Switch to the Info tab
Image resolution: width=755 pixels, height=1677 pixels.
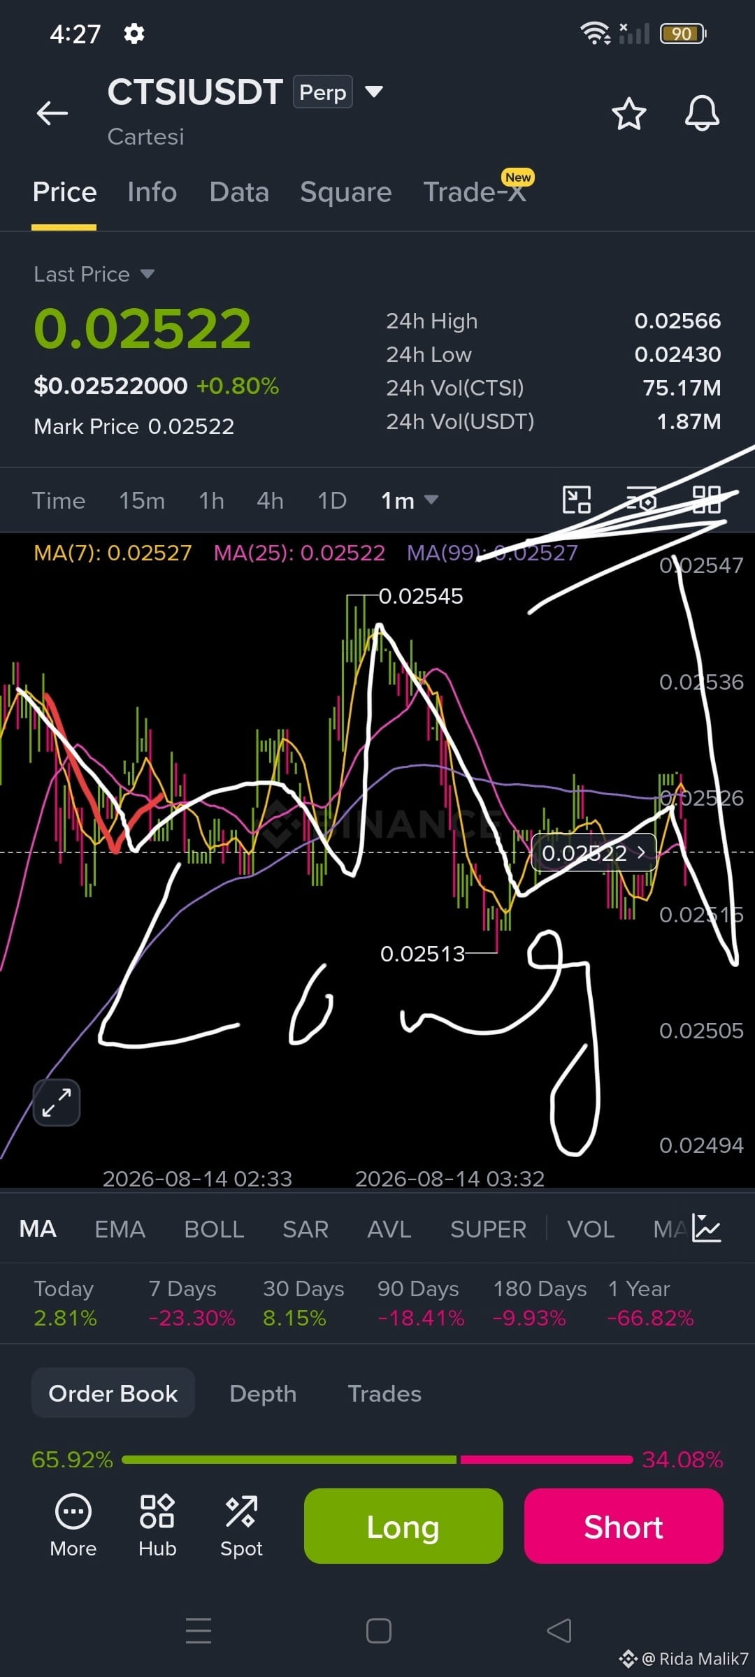pos(152,192)
